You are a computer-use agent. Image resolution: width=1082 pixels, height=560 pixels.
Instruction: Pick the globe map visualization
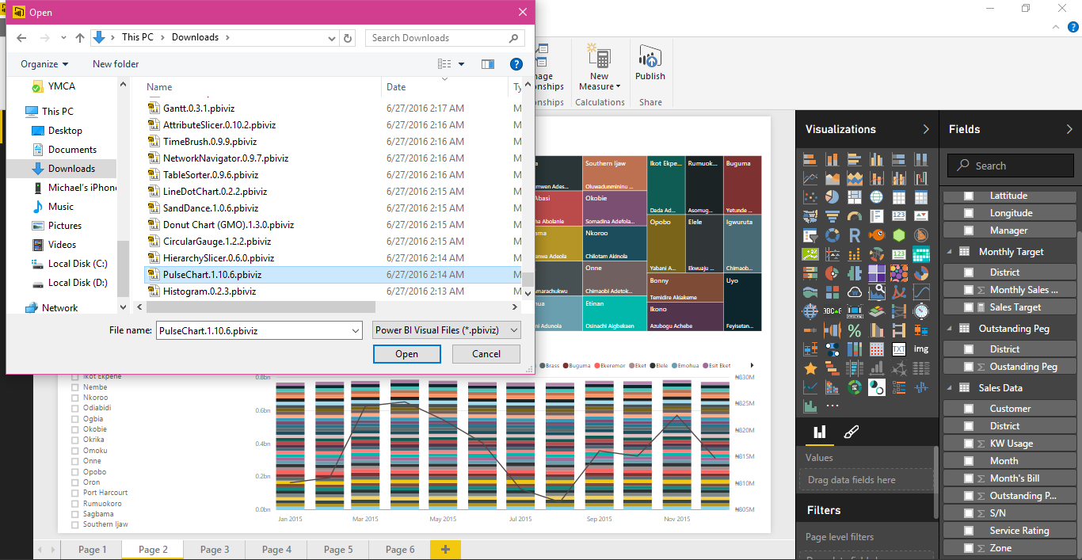point(877,197)
